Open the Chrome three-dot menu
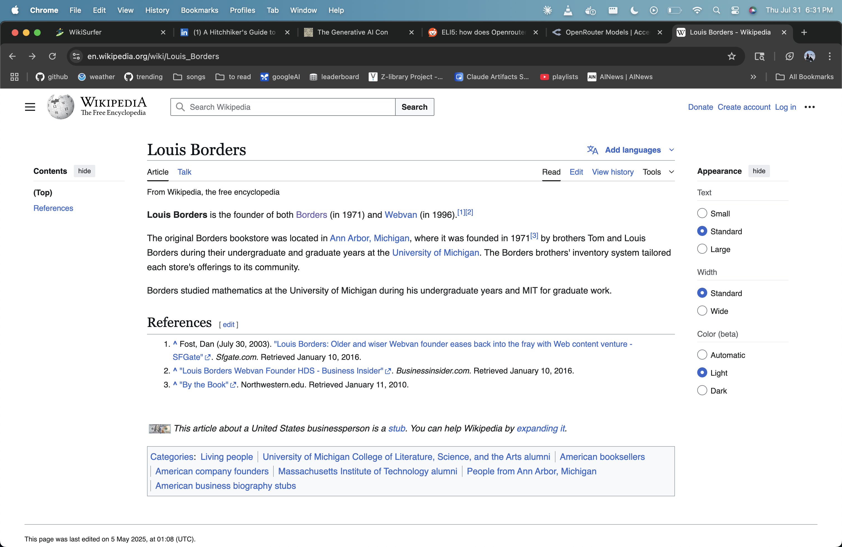Image resolution: width=842 pixels, height=547 pixels. tap(830, 56)
